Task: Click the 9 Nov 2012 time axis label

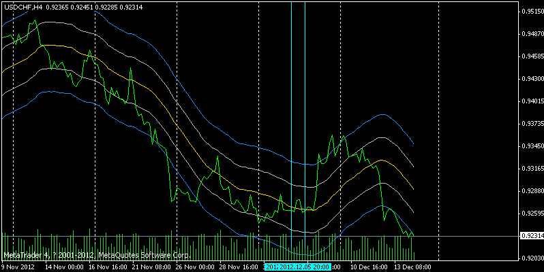Action: (x=18, y=267)
